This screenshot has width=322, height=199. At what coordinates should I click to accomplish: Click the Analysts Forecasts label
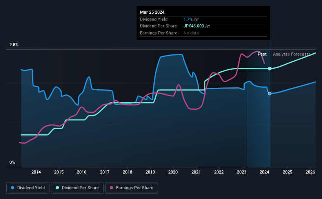click(x=292, y=54)
